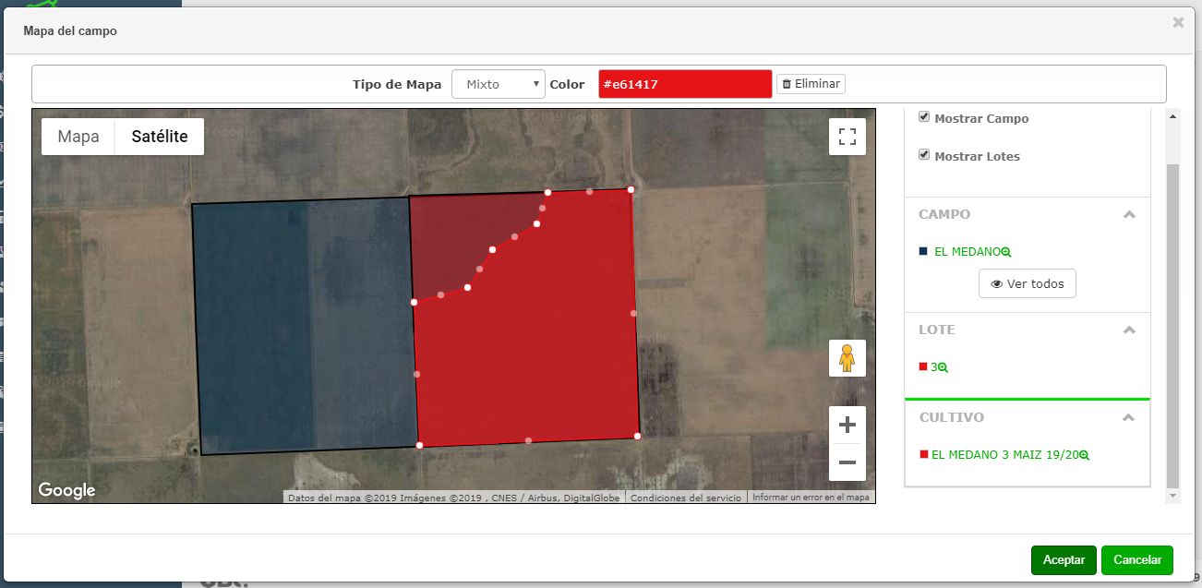The width and height of the screenshot is (1202, 588).
Task: Click the Mapa del campo title text
Action: [70, 31]
